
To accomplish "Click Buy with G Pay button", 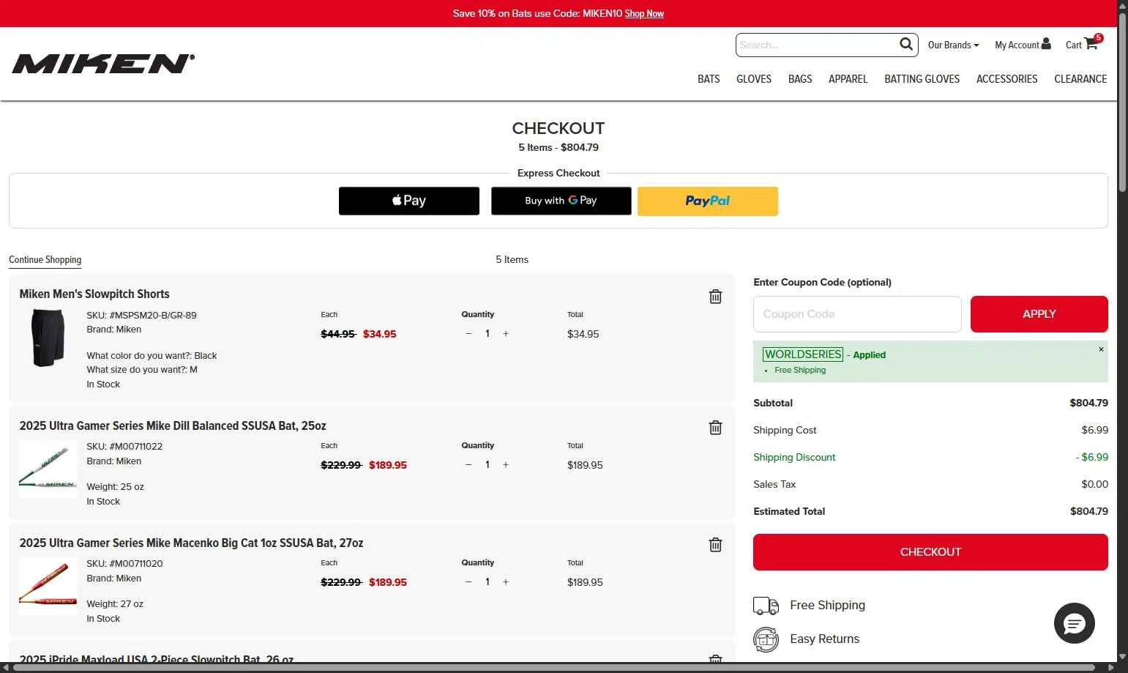I will [561, 201].
